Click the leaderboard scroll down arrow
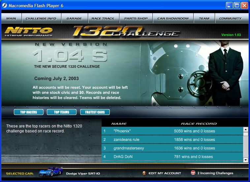The height and width of the screenshot is (182, 250). (x=245, y=160)
